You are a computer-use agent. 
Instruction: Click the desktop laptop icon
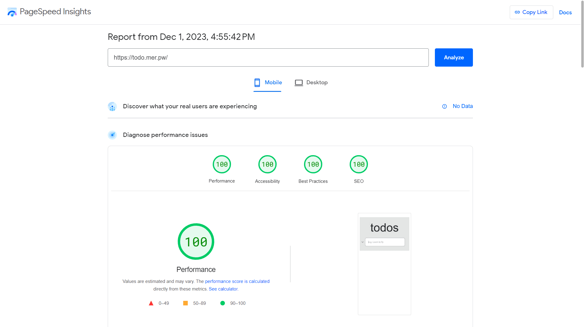[299, 83]
